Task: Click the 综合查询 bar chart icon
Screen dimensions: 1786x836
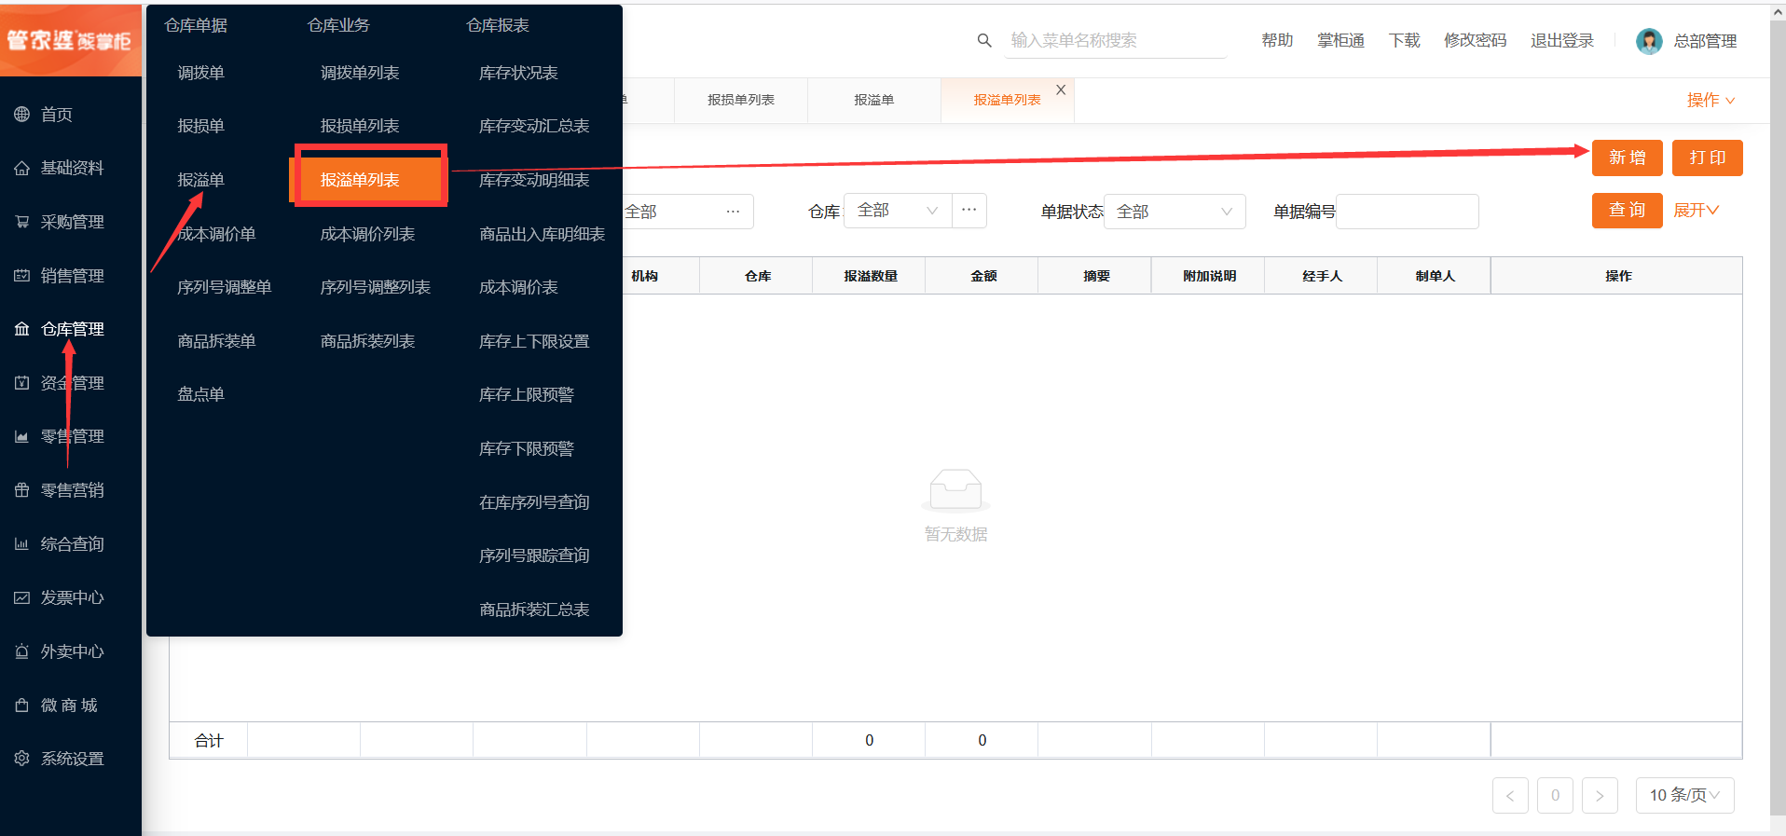Action: tap(21, 544)
